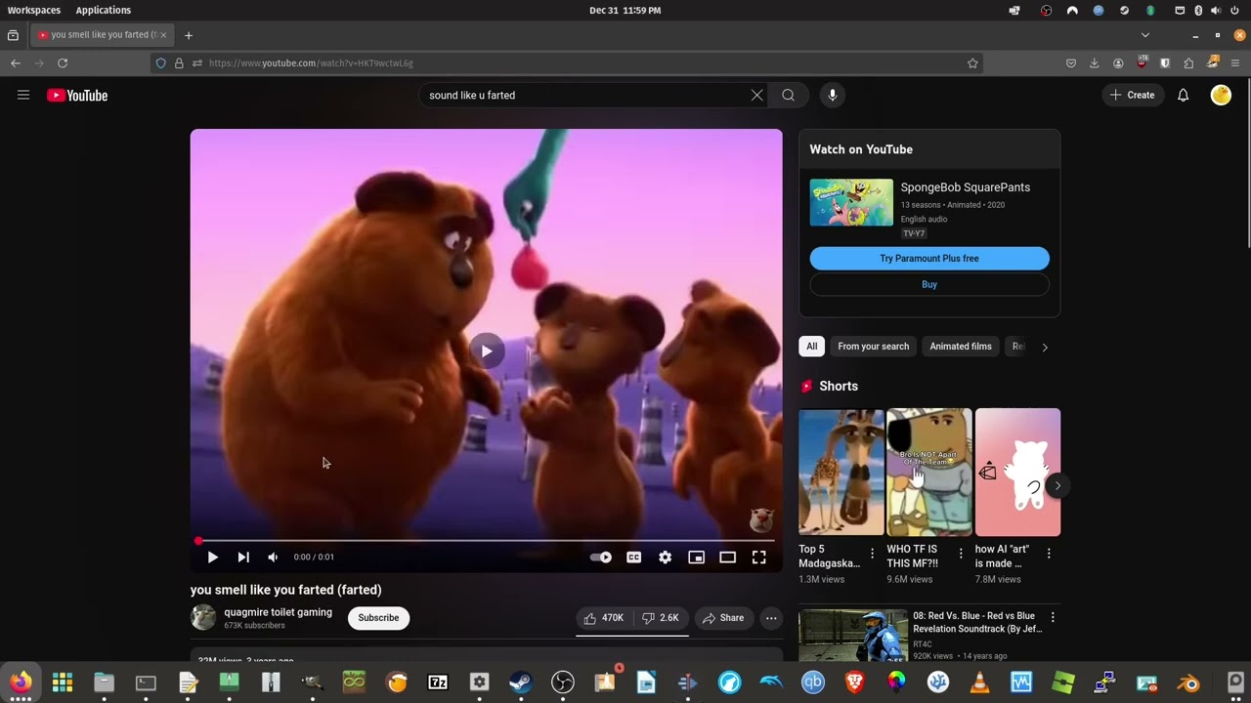1251x703 pixels.
Task: Show more filter chips with the arrow
Action: (x=1045, y=347)
